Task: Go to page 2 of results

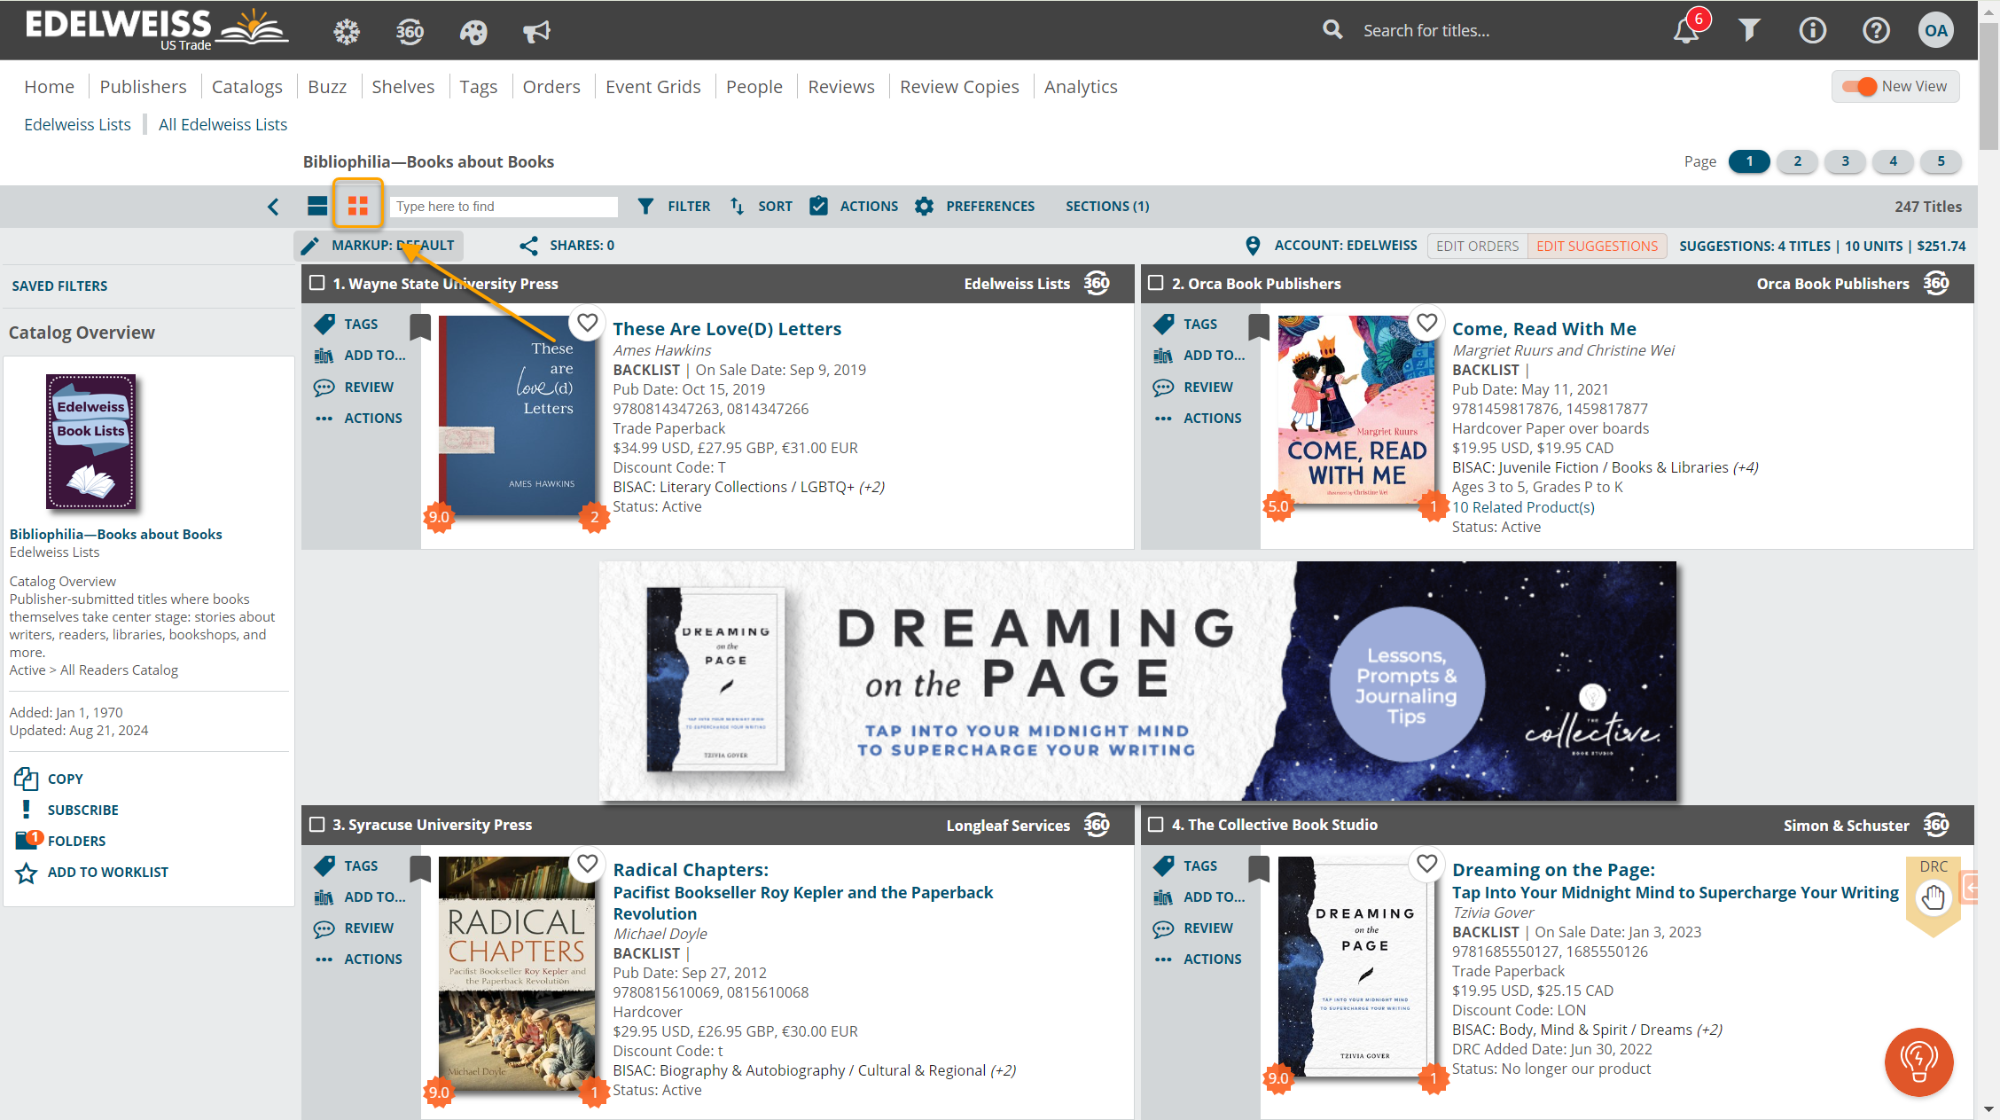Action: (x=1797, y=161)
